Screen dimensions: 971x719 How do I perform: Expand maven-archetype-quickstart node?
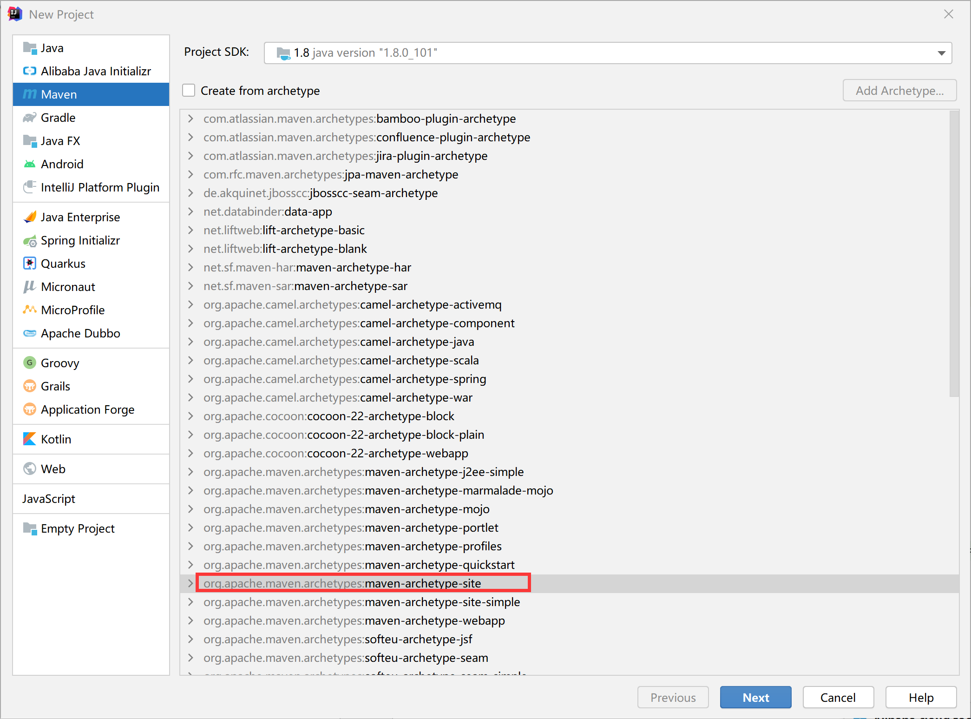pos(190,565)
